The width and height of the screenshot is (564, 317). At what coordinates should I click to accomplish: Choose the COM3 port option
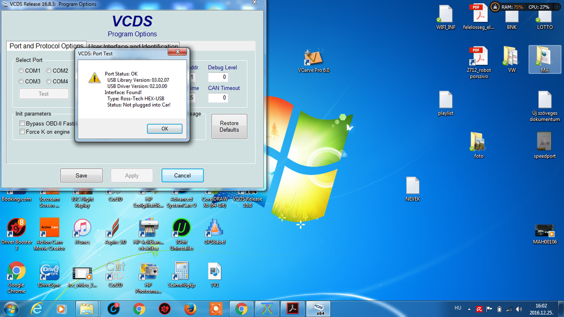coord(21,82)
